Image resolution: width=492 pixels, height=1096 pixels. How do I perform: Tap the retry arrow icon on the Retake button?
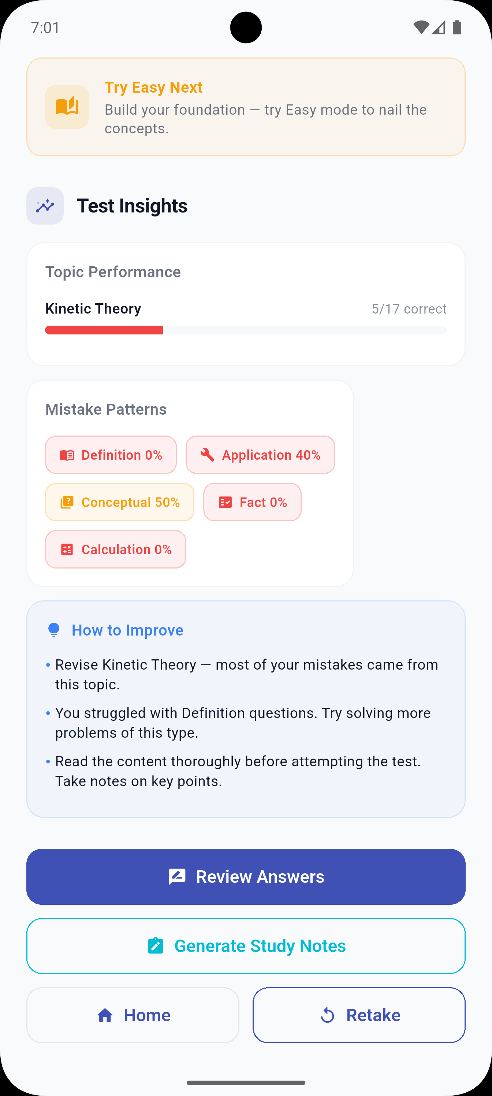click(x=327, y=1015)
